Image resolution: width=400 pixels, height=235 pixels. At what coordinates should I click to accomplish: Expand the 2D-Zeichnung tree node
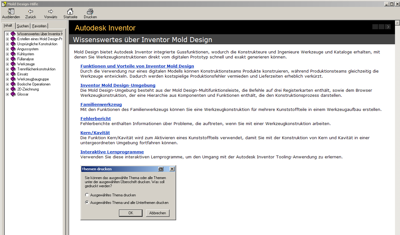click(7, 89)
